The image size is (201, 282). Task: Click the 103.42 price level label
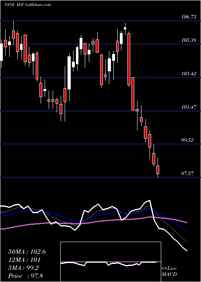point(189,74)
